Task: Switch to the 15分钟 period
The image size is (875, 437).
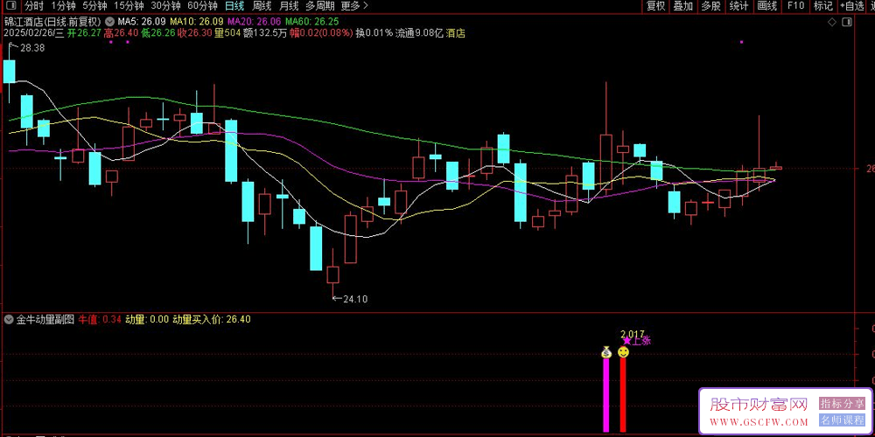Action: pyautogui.click(x=129, y=6)
